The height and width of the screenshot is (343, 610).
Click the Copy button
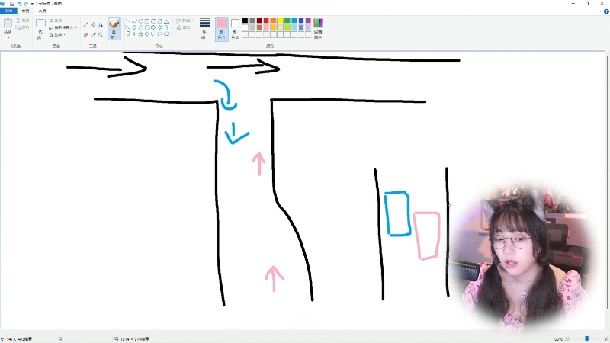click(x=23, y=27)
